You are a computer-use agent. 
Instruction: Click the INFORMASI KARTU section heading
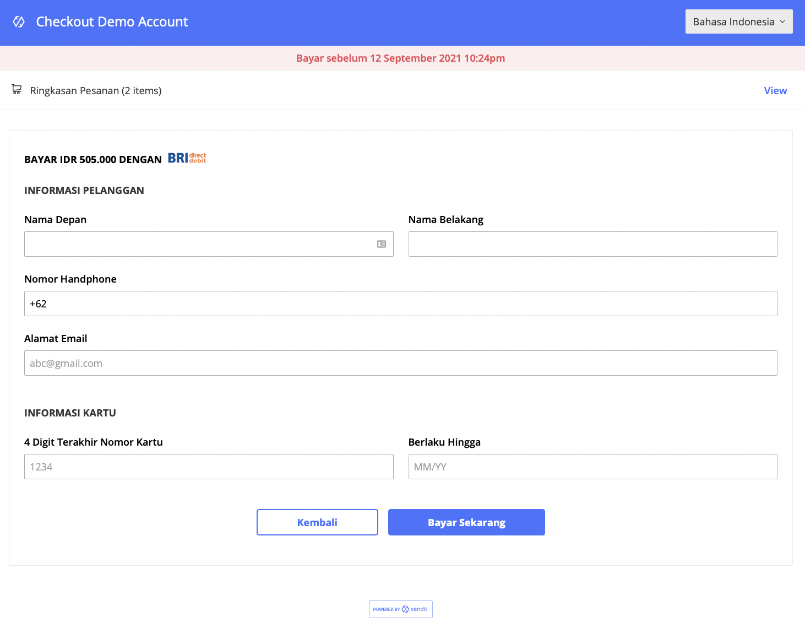(x=70, y=413)
